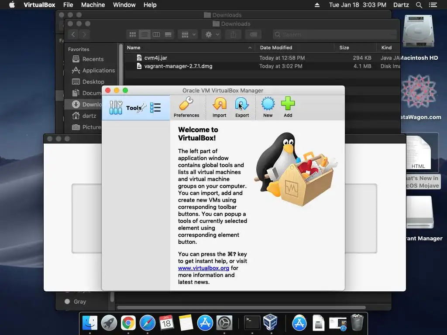Open Google Chrome from the Dock

[x=128, y=323]
